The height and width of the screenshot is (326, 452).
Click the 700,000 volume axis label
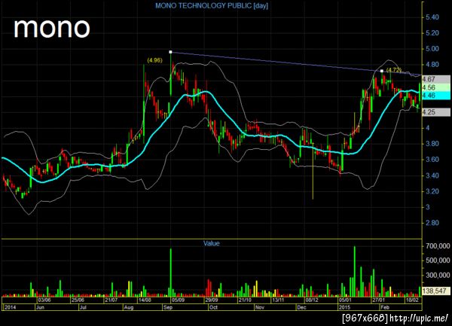(438, 246)
